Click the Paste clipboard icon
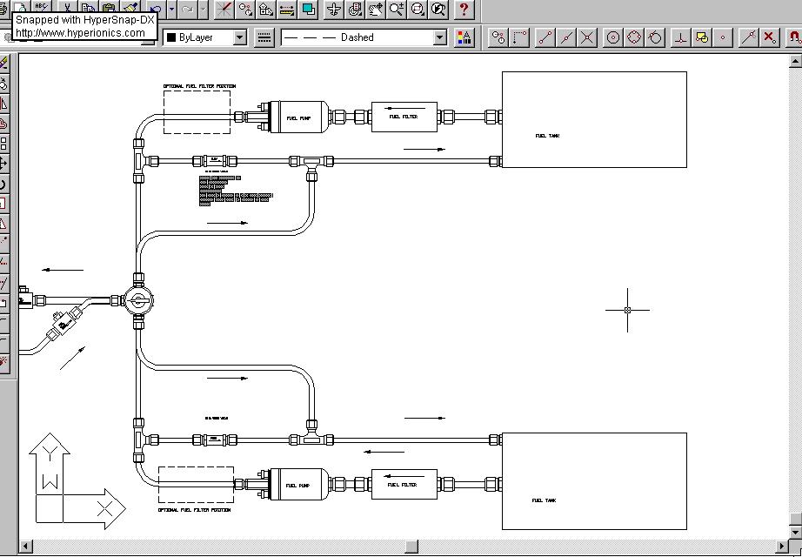 [x=109, y=8]
